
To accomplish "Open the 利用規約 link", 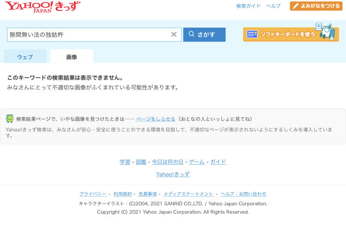I will pos(122,194).
